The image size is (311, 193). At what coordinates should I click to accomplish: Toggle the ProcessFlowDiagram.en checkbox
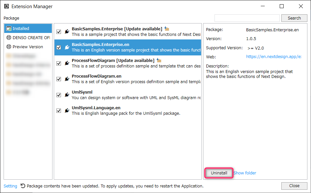(59, 79)
